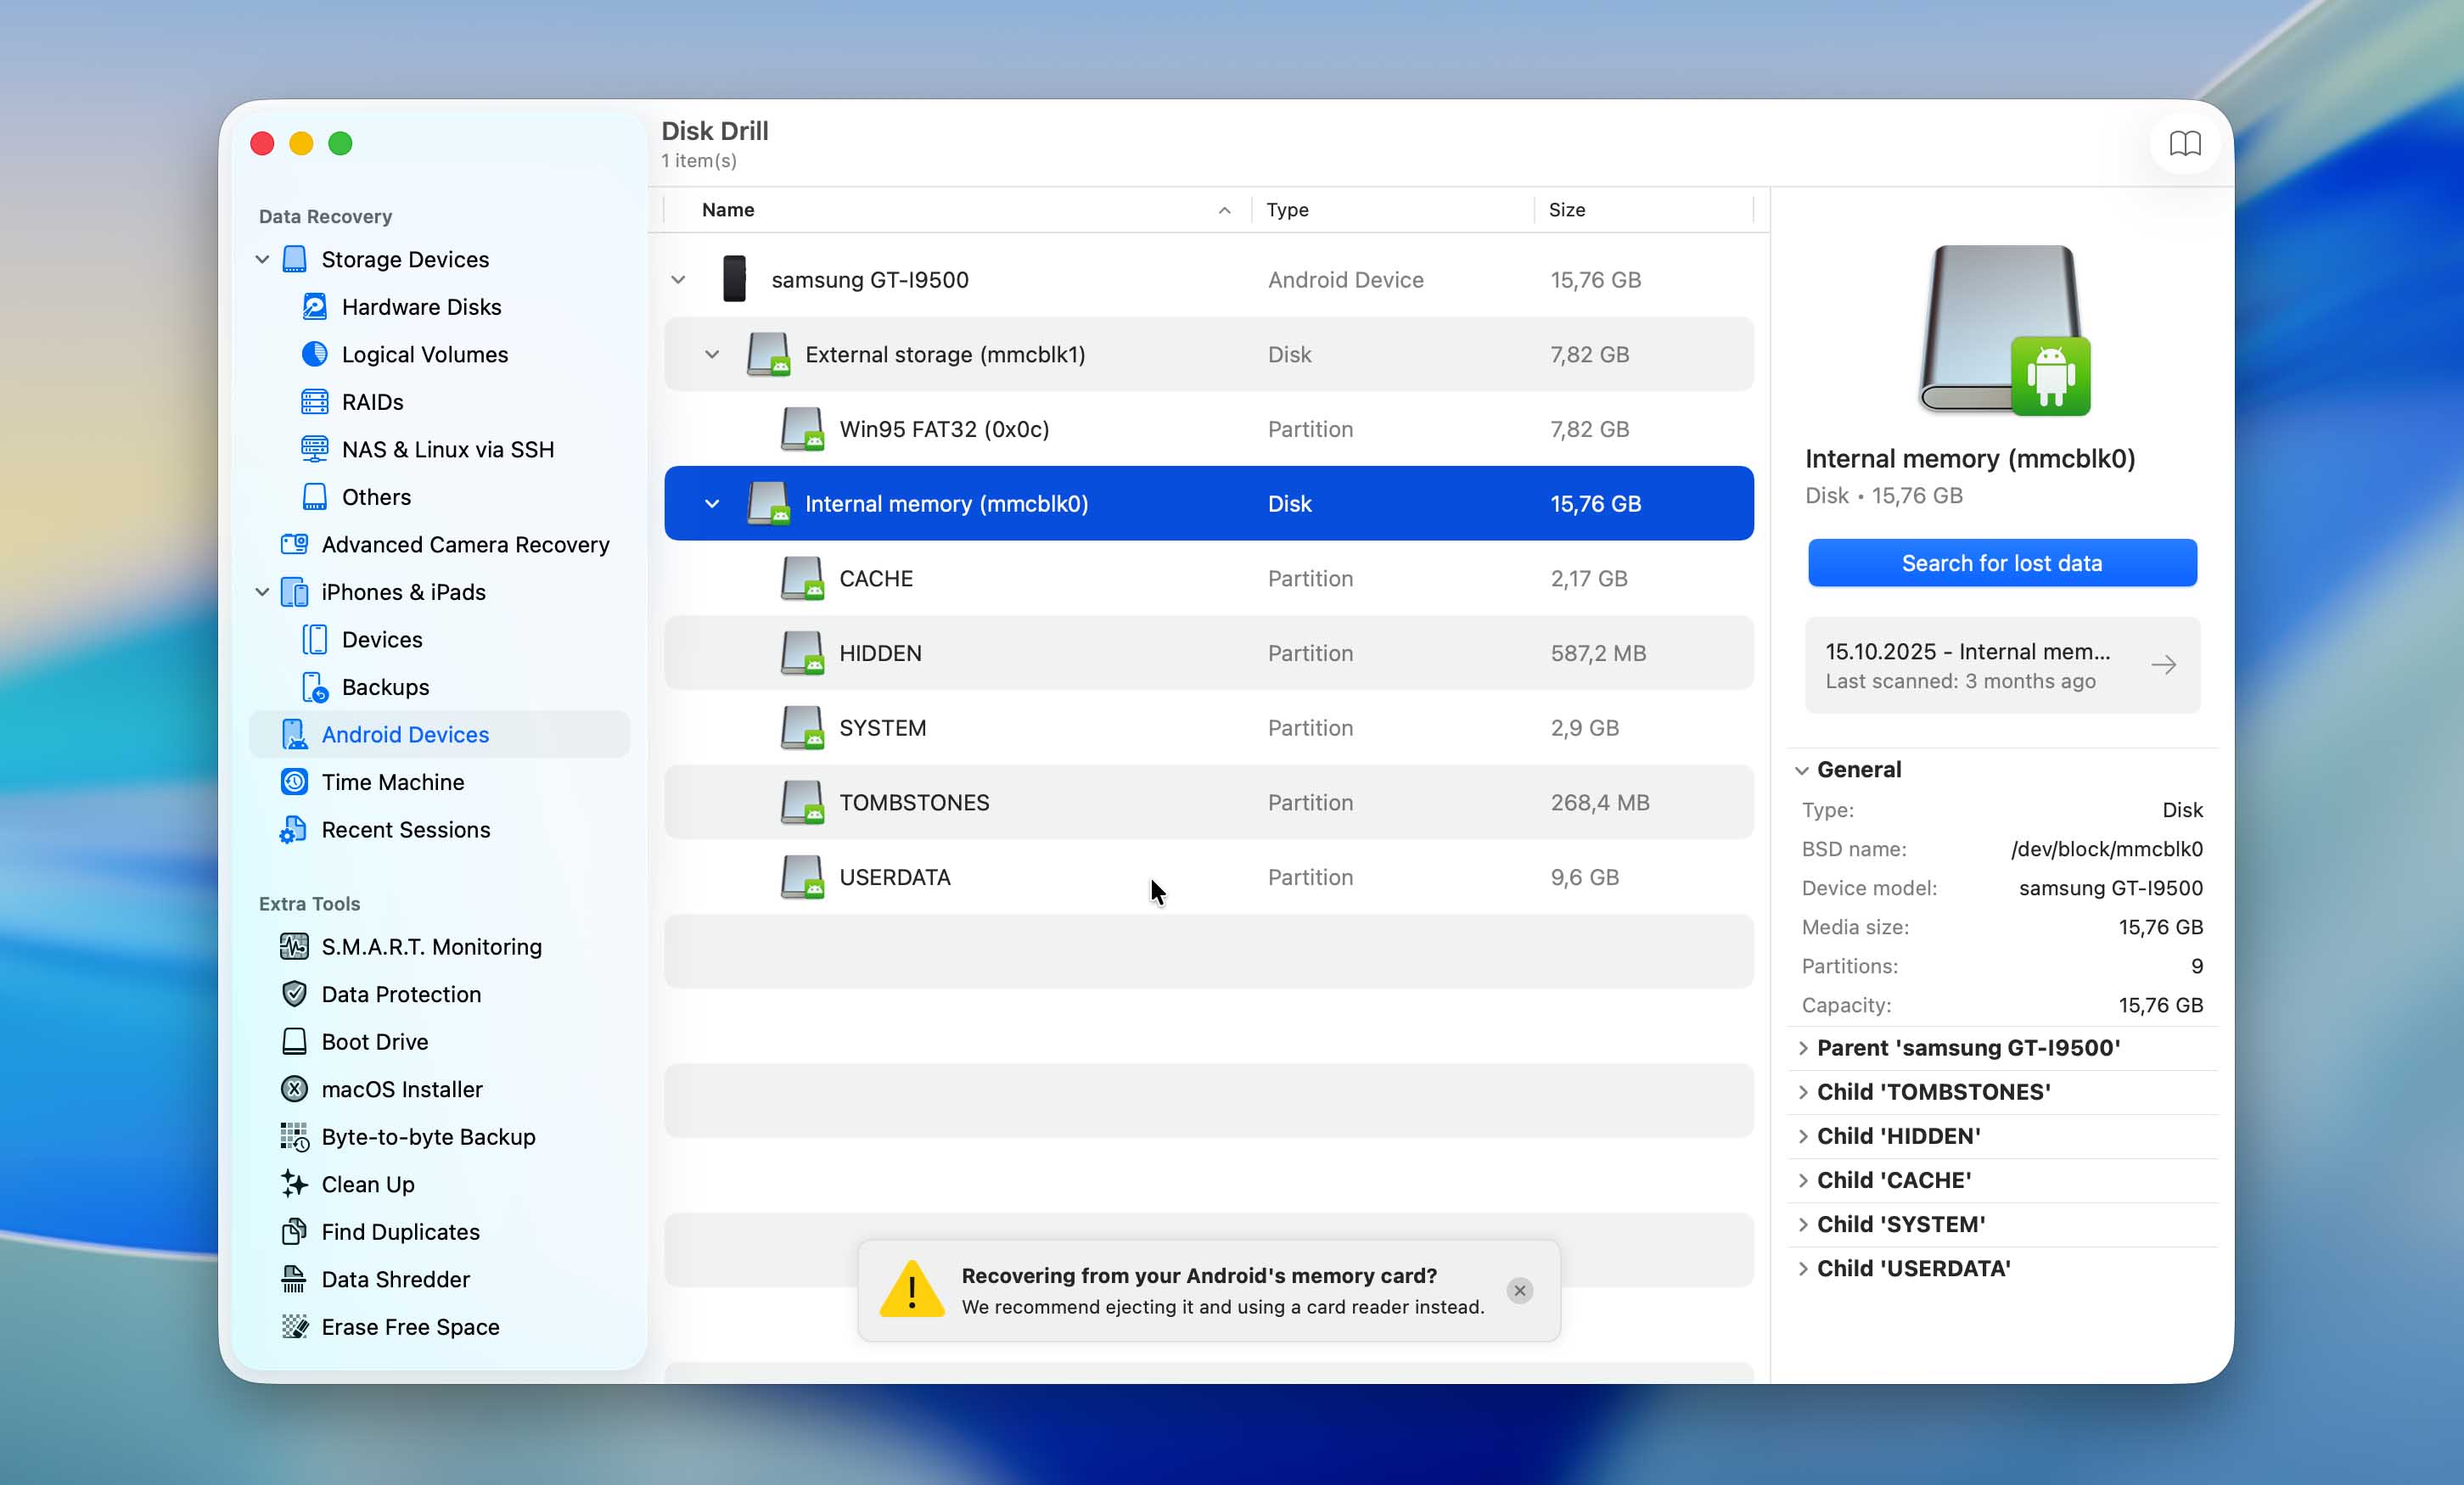The image size is (2464, 1485).
Task: Open Advanced Camera Recovery
Action: [465, 545]
